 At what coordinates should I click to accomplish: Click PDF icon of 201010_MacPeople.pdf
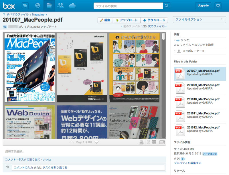point(180,102)
